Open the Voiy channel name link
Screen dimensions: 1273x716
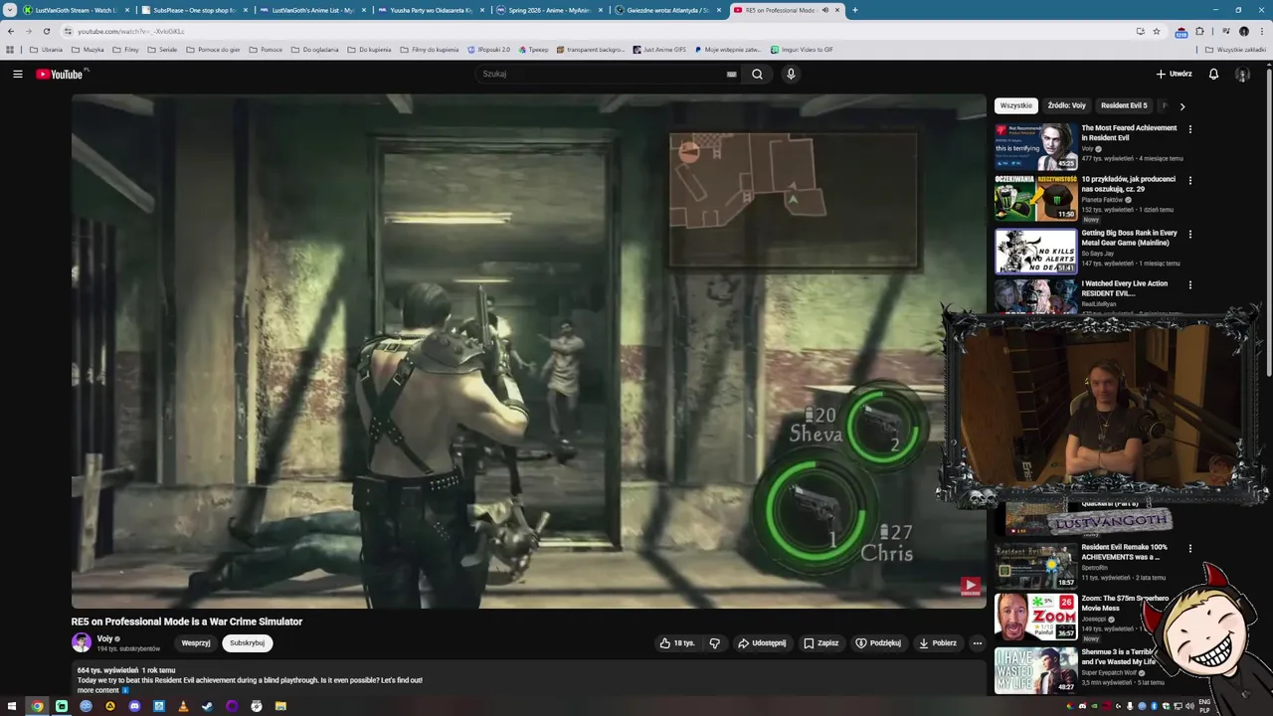click(x=104, y=638)
